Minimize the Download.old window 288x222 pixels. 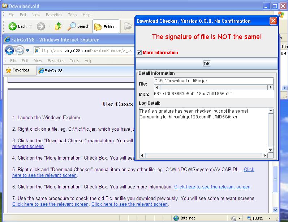pos(266,6)
